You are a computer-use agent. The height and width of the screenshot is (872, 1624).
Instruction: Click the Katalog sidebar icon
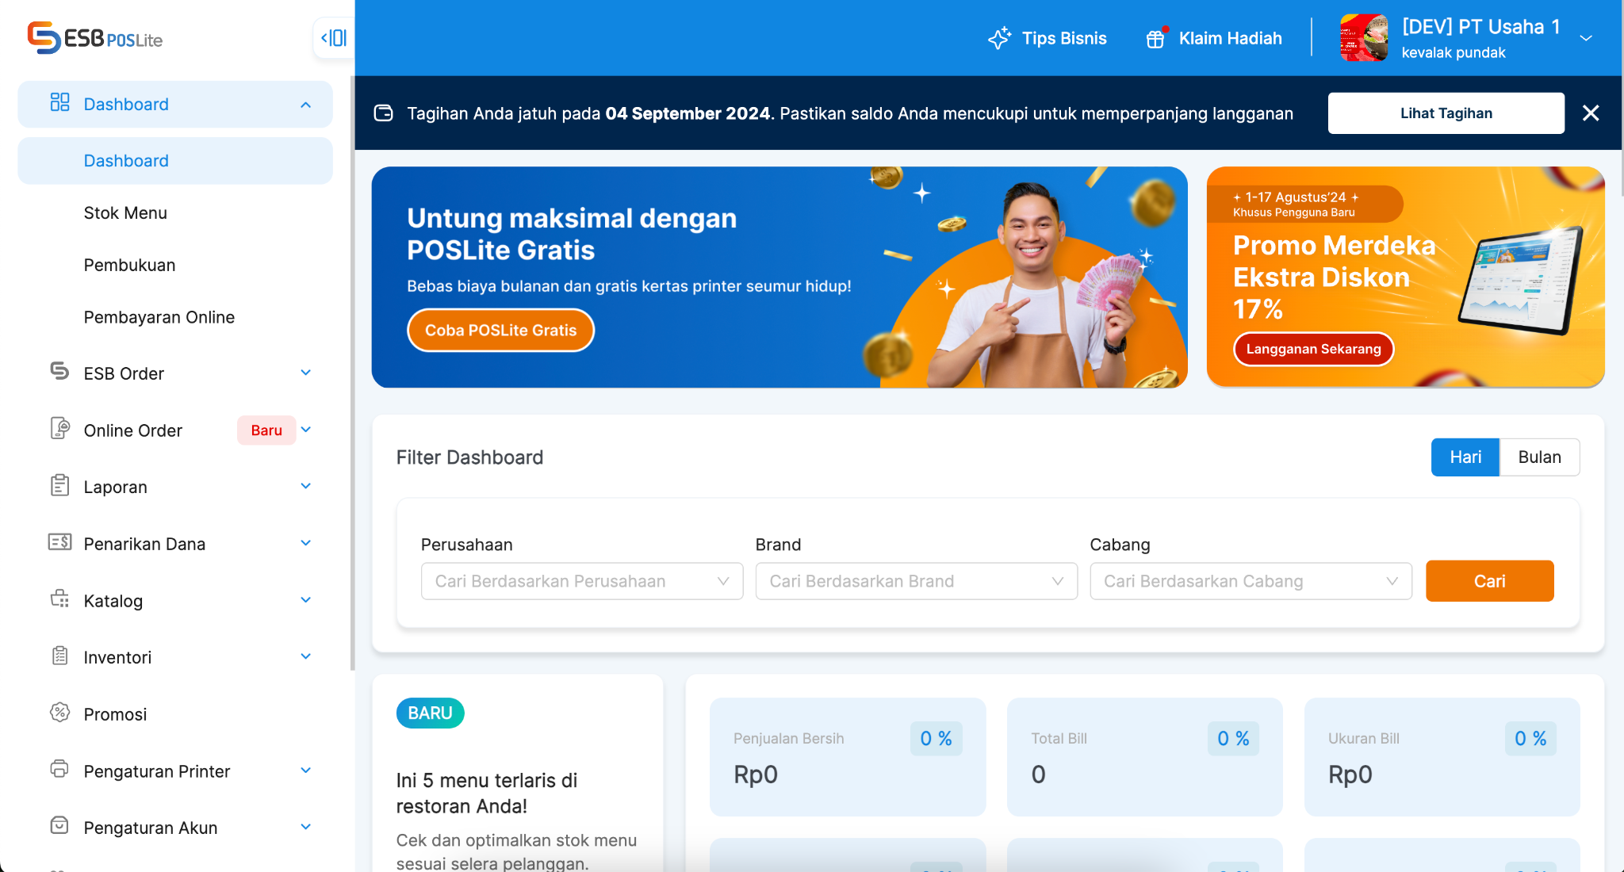click(59, 599)
